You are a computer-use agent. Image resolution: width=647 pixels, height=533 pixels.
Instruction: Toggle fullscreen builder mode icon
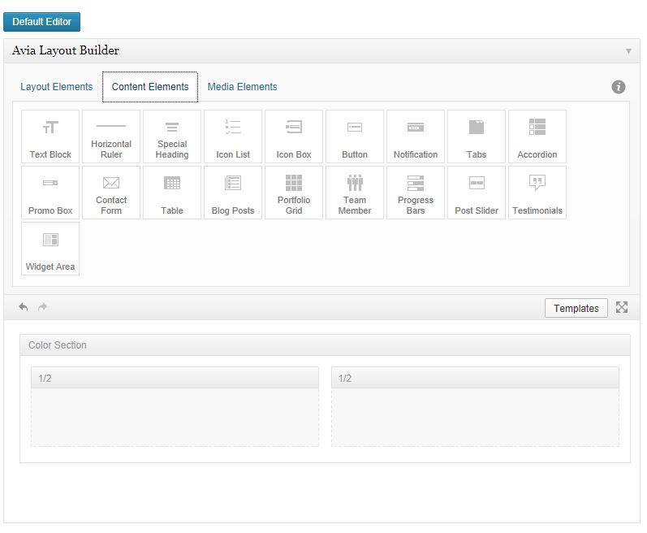coord(622,307)
